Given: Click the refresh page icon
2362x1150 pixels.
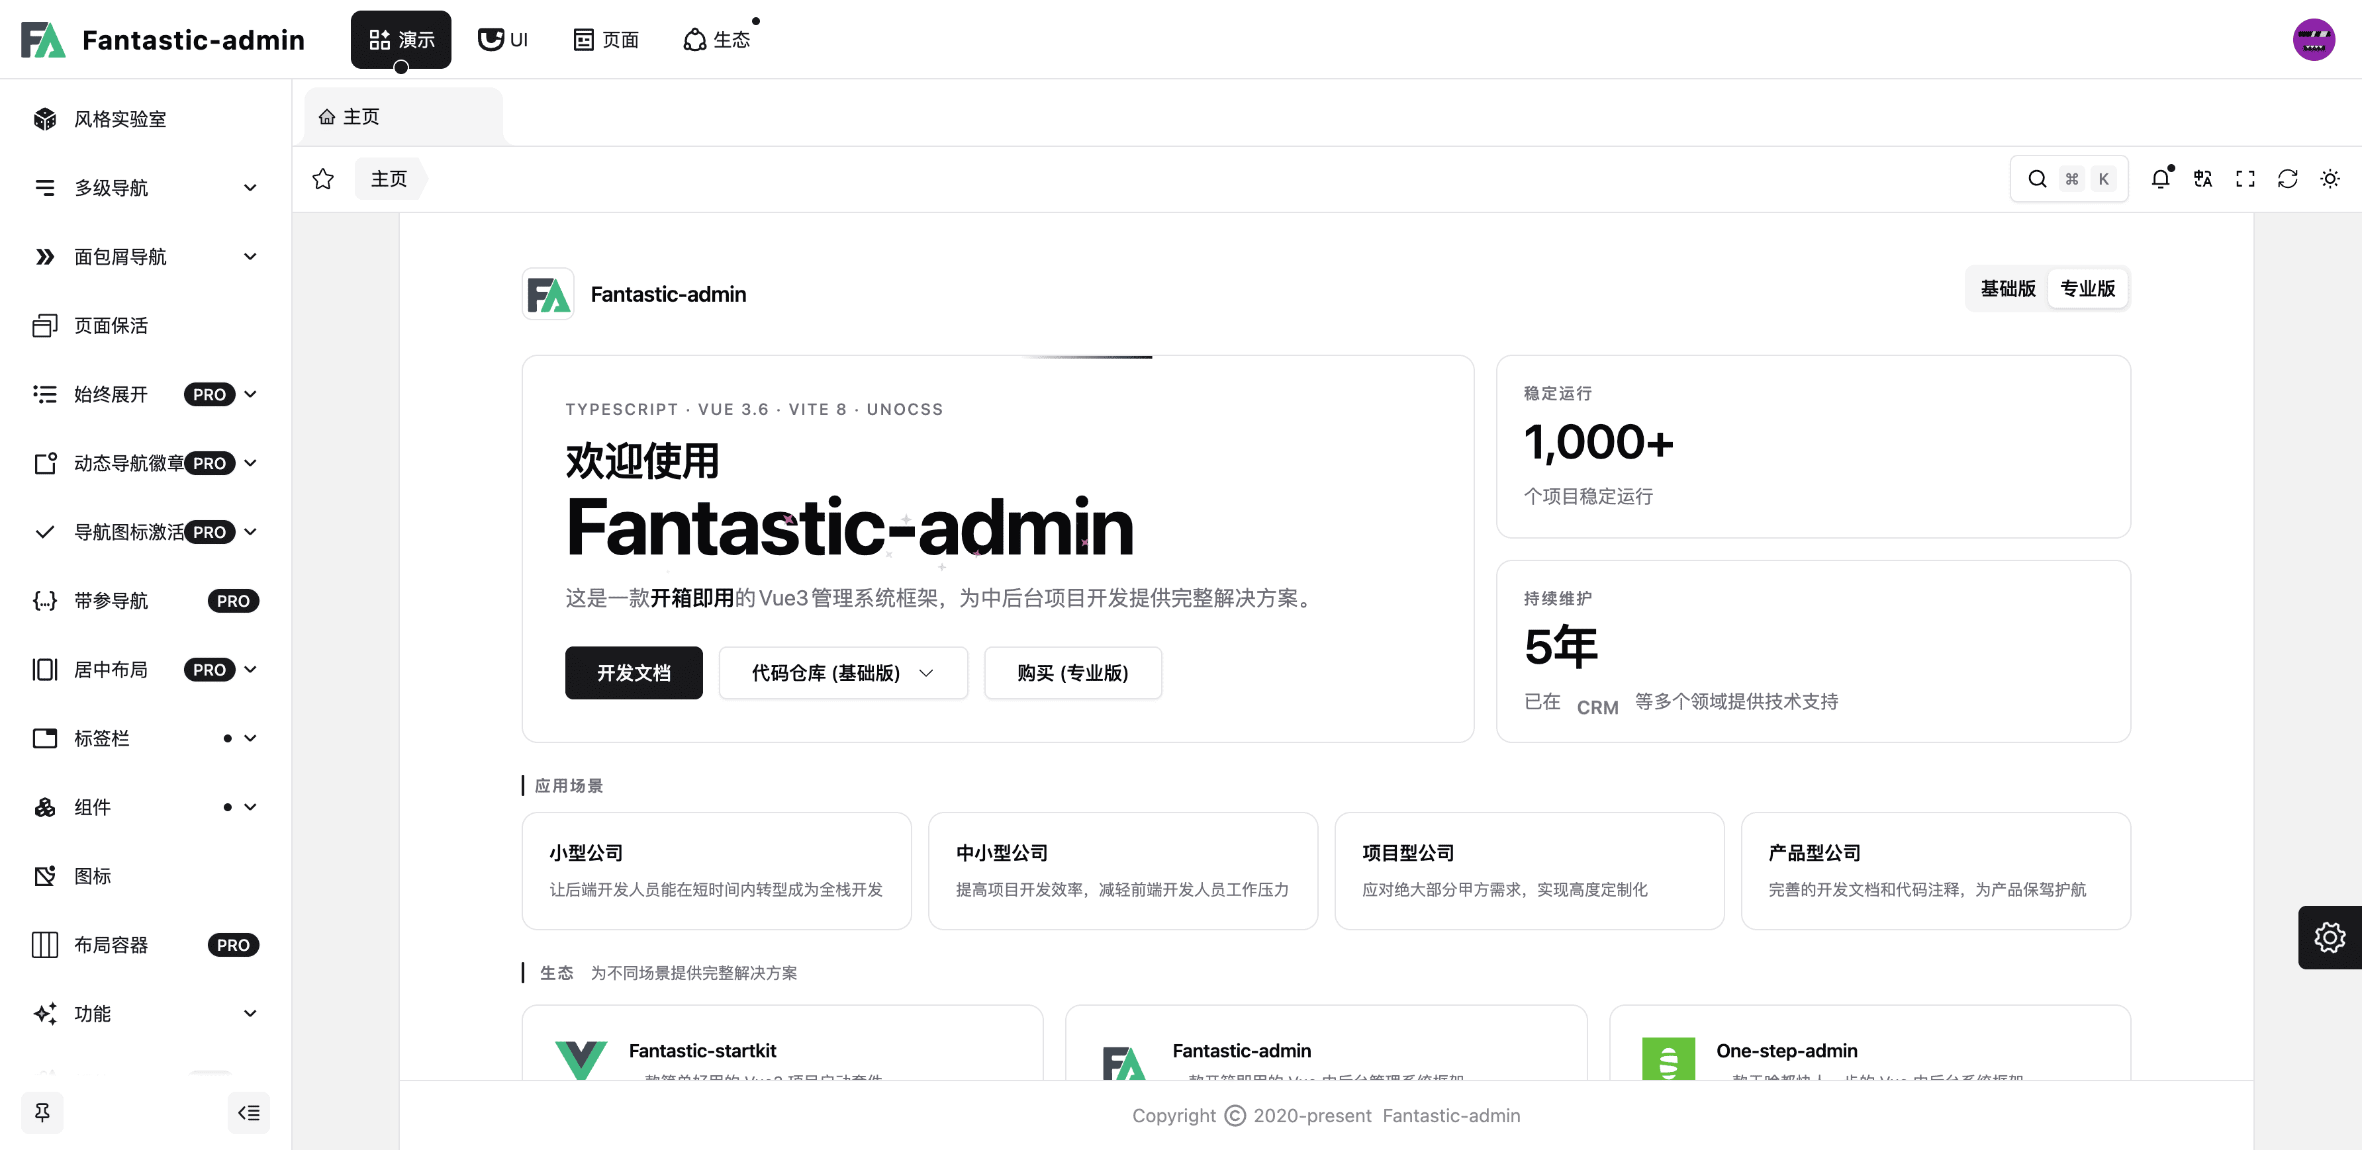Looking at the screenshot, I should [x=2287, y=179].
